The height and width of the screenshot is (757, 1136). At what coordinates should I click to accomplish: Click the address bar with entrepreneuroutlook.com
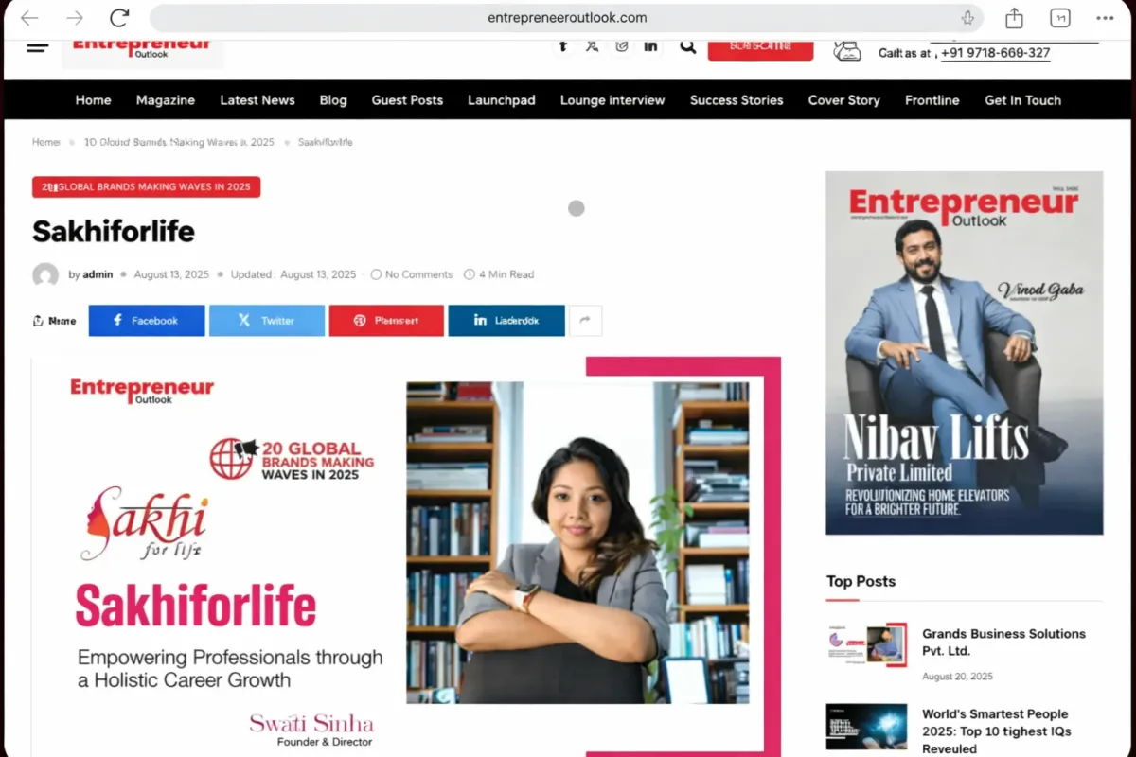(x=566, y=18)
